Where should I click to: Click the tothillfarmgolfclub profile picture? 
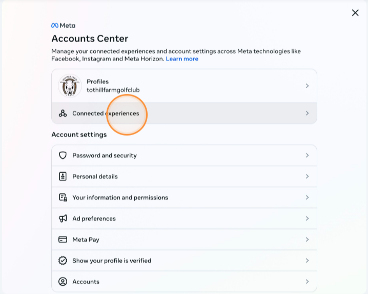coord(70,86)
